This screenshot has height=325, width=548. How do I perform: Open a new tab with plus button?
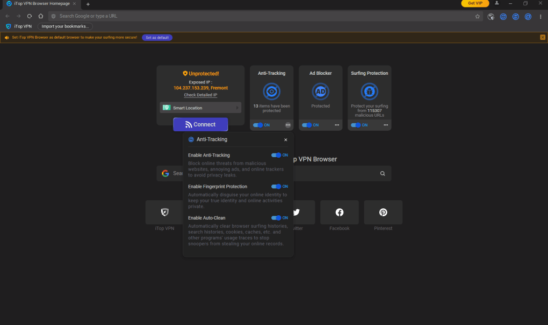click(88, 4)
